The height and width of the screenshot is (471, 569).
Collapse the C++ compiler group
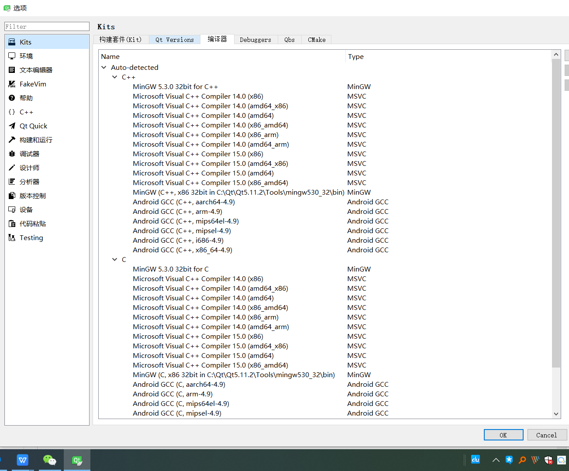(x=115, y=77)
